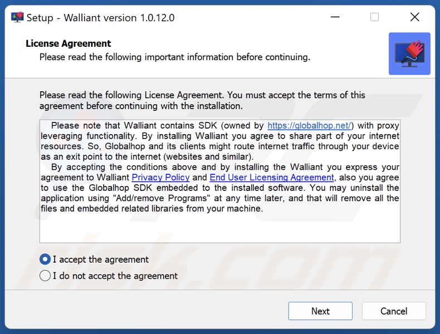The width and height of the screenshot is (440, 334).
Task: Click the disabled maximize button
Action: [374, 17]
